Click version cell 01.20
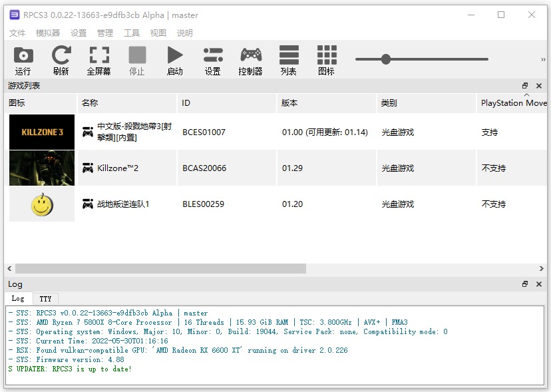The width and height of the screenshot is (551, 392). tap(292, 204)
